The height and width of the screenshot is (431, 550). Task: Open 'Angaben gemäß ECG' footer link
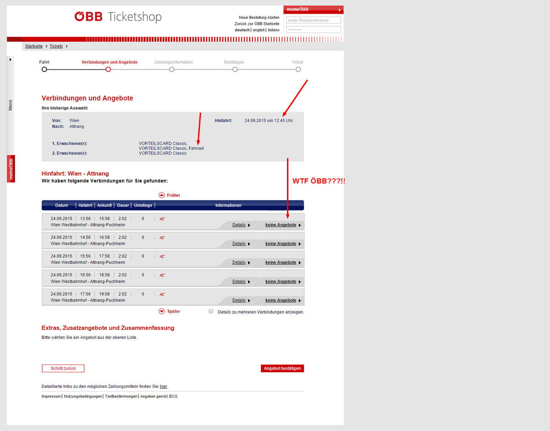[159, 396]
